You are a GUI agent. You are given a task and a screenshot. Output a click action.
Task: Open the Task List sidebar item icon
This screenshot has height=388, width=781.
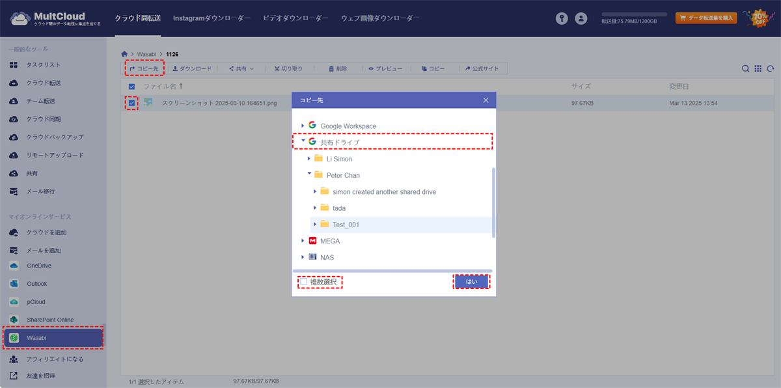click(14, 65)
